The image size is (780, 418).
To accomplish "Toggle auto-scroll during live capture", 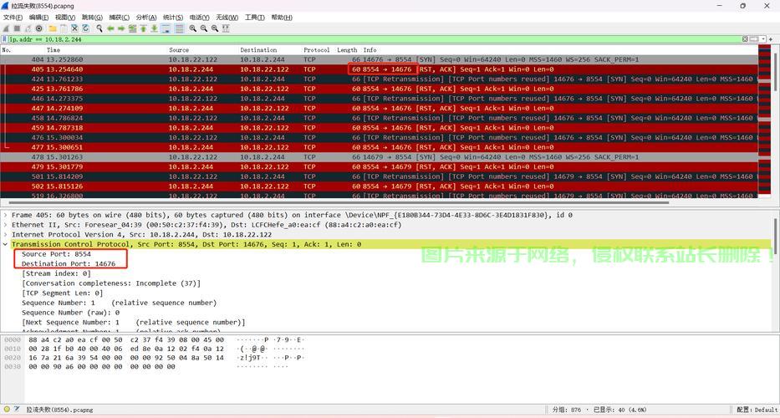I will pyautogui.click(x=166, y=28).
